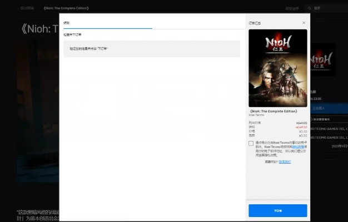Select the "收银" checkout tab
Image resolution: width=348 pixels, height=222 pixels.
coord(67,23)
